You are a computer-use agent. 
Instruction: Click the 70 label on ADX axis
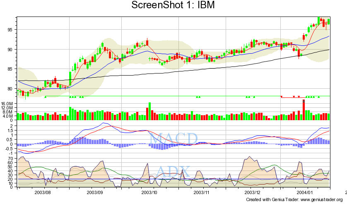pos(11,159)
